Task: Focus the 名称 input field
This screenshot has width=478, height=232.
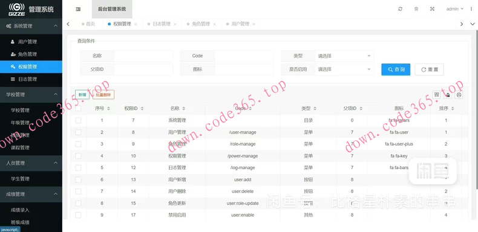Action: coord(143,56)
